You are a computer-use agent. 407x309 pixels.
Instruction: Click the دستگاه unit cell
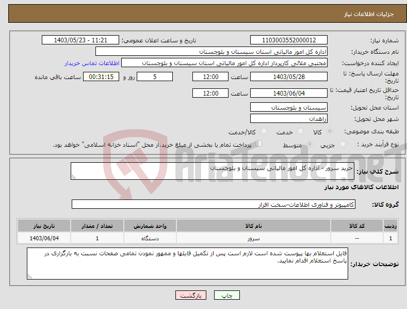point(150,238)
